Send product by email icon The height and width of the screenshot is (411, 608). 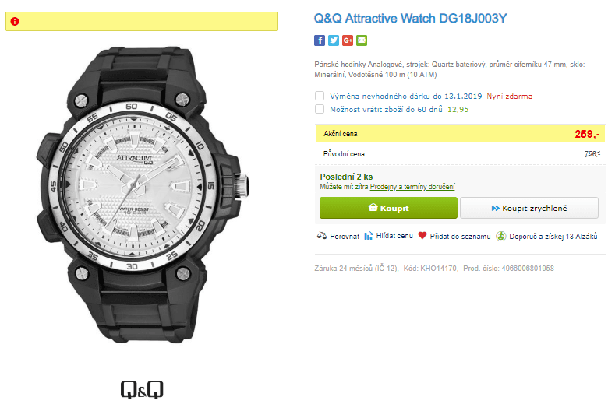pos(362,40)
